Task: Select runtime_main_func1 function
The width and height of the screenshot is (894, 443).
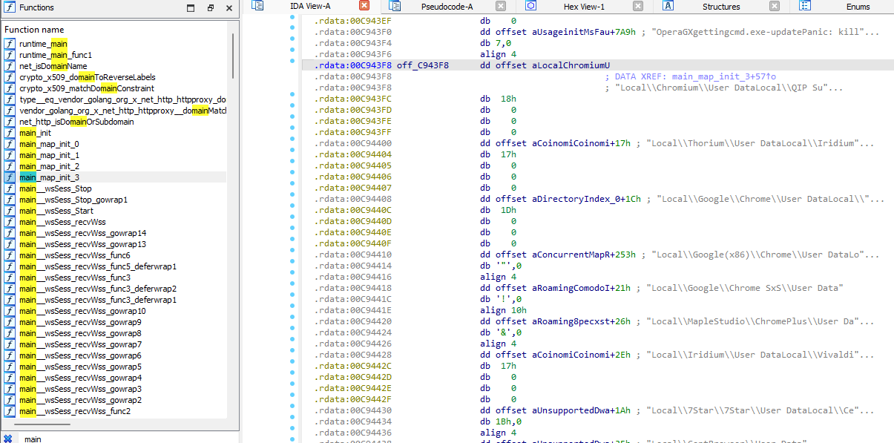Action: [56, 55]
